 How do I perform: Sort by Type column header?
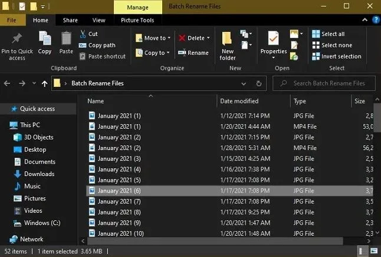point(300,101)
